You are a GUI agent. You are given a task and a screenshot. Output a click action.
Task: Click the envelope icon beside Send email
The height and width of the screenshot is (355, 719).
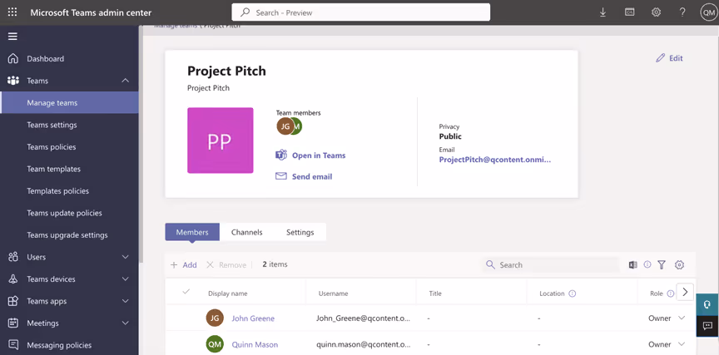coord(281,176)
